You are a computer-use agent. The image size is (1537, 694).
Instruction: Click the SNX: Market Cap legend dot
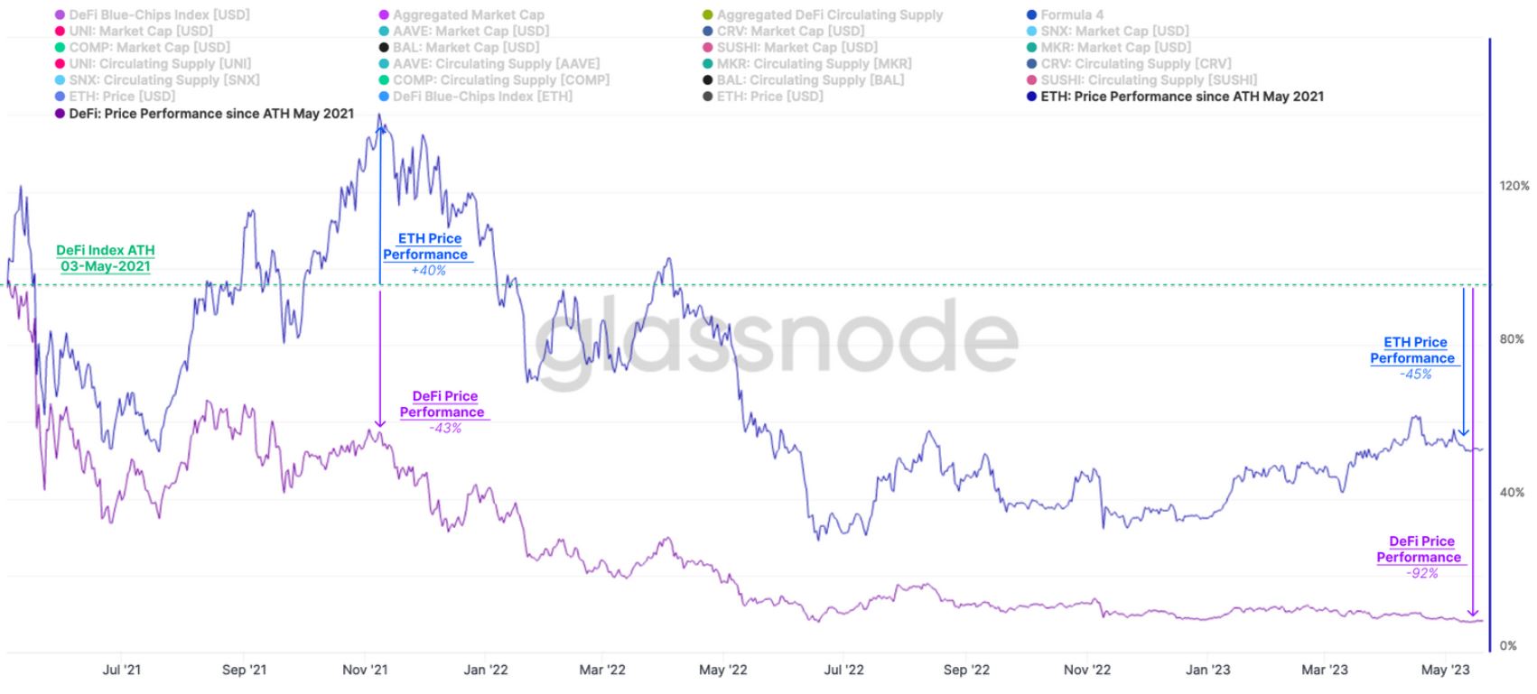[x=1031, y=32]
